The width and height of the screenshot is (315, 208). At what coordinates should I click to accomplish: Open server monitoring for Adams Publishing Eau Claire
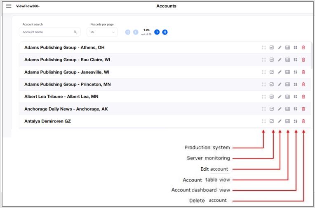coord(272,60)
